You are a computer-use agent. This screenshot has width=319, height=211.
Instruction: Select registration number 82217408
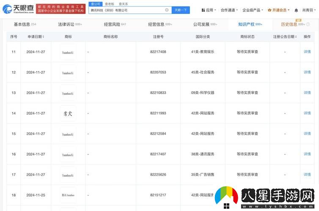coord(158,52)
